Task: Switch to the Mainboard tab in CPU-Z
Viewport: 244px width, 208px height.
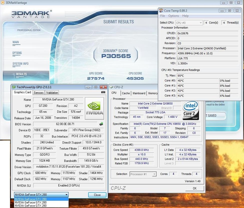Action: coord(139,93)
